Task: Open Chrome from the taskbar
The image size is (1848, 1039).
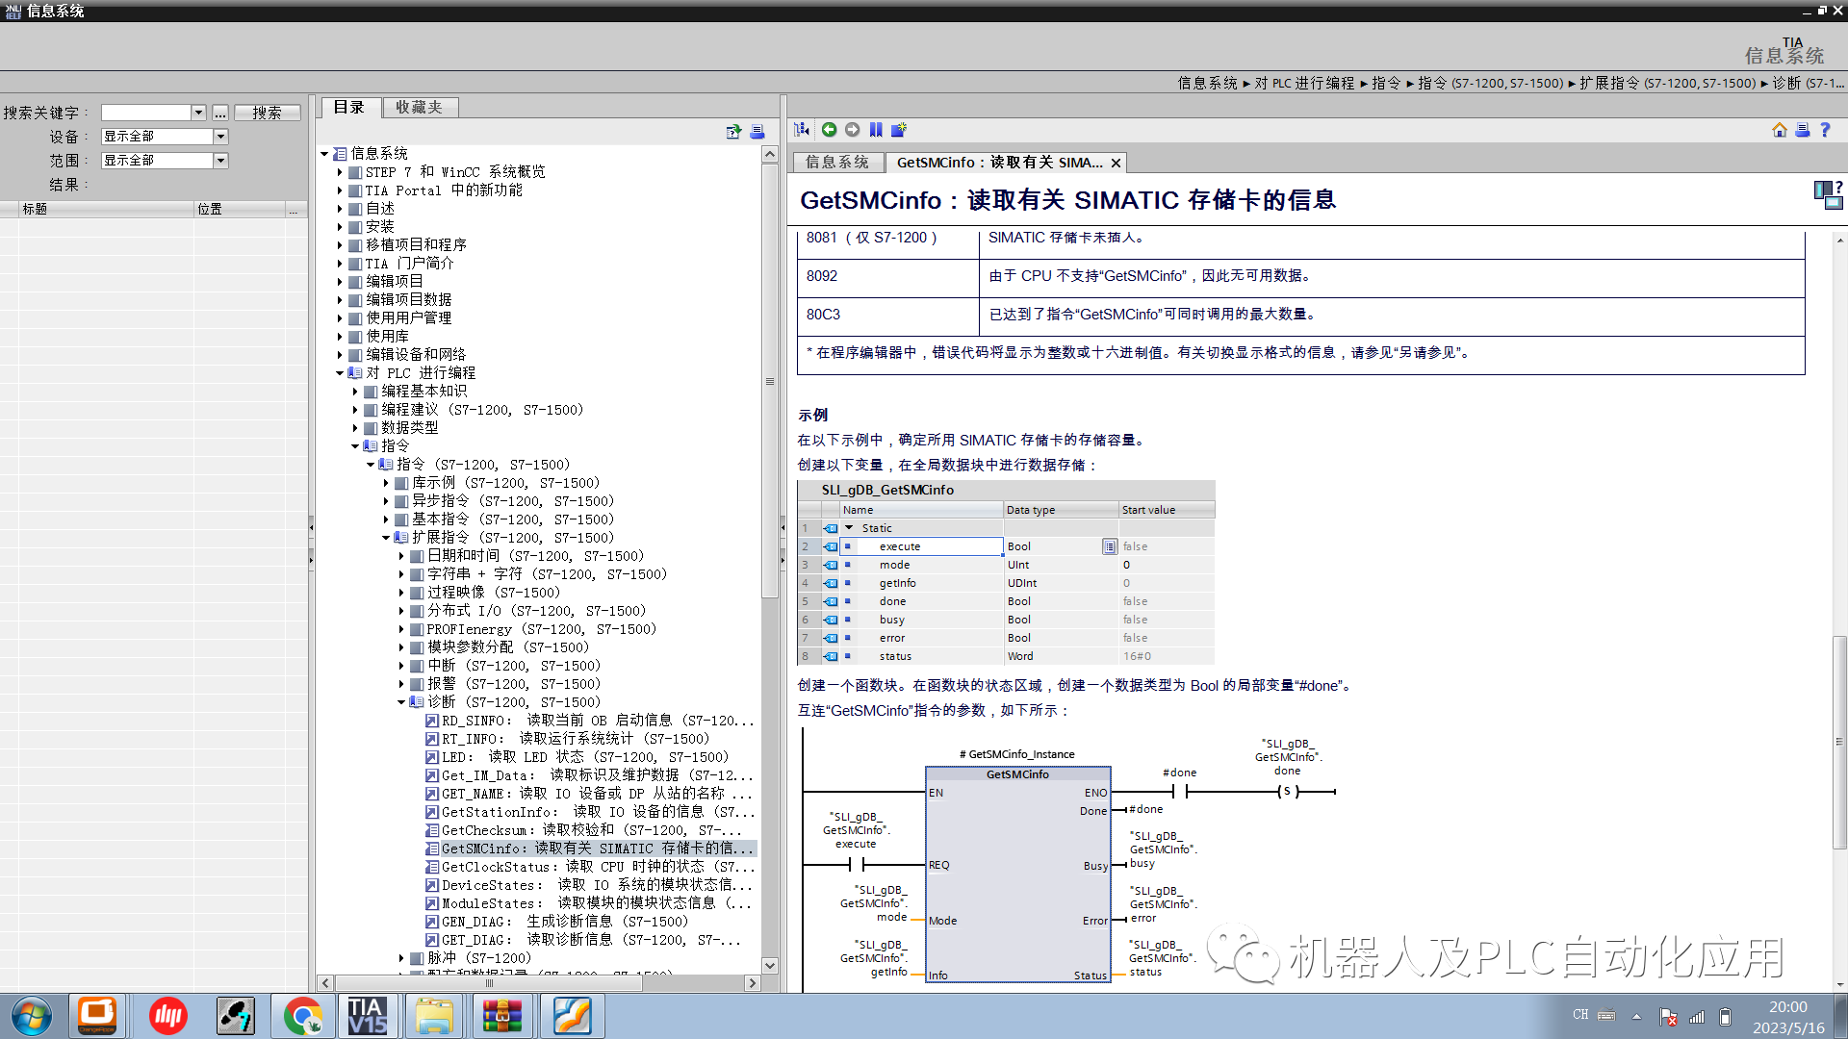Action: coord(304,1017)
